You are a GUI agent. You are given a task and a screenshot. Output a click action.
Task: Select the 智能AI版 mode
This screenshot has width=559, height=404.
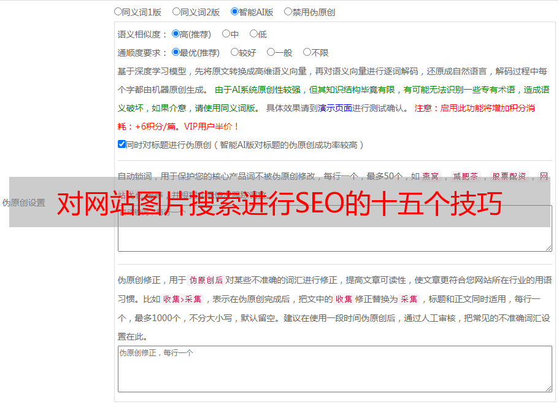click(x=235, y=12)
